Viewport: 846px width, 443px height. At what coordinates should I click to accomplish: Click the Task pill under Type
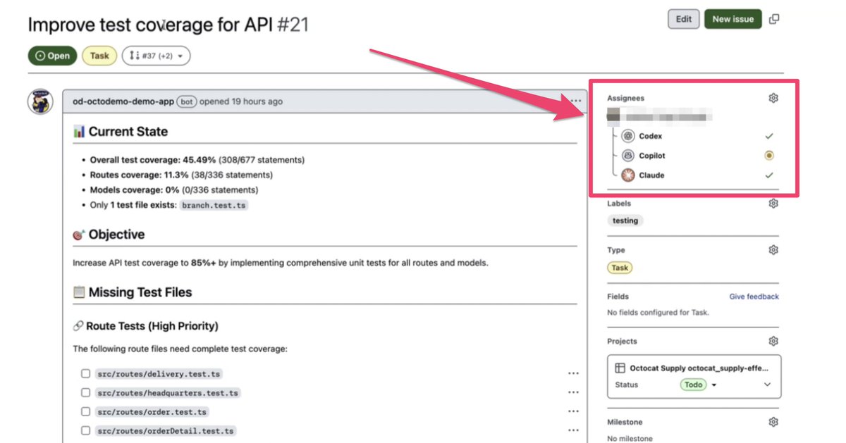pos(620,268)
